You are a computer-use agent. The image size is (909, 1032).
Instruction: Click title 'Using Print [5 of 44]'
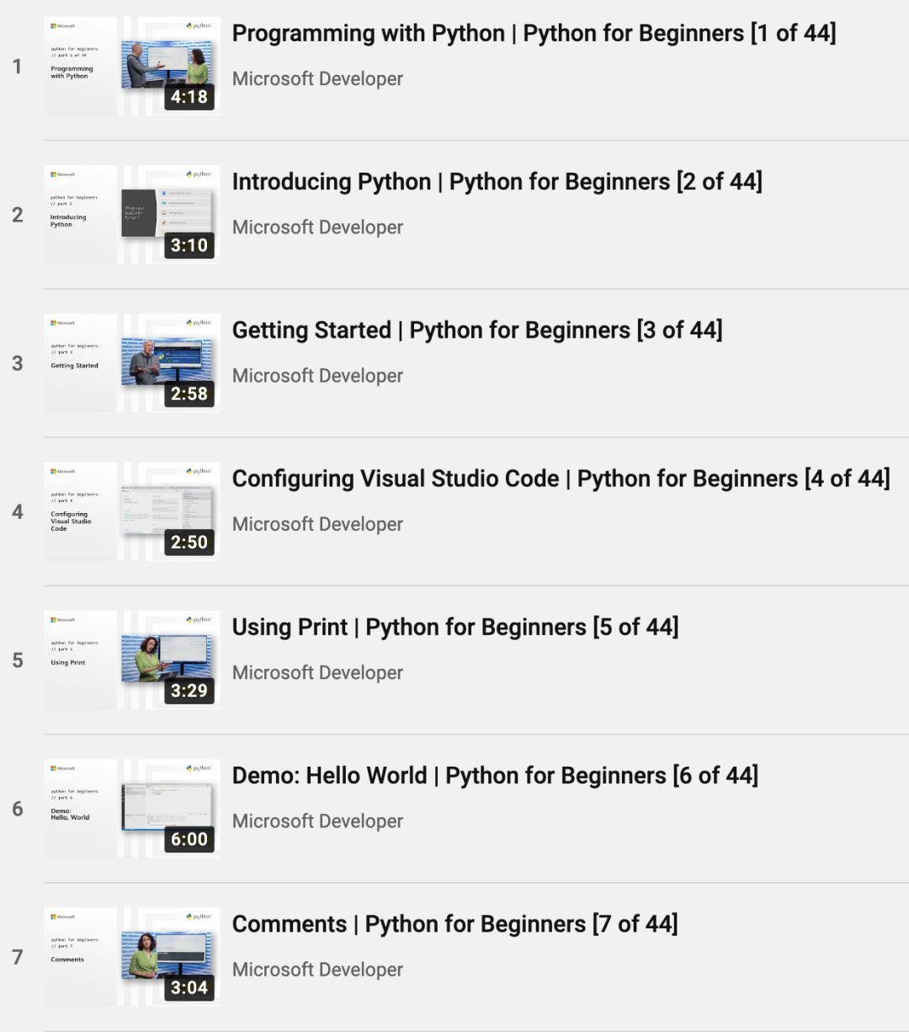(x=455, y=627)
